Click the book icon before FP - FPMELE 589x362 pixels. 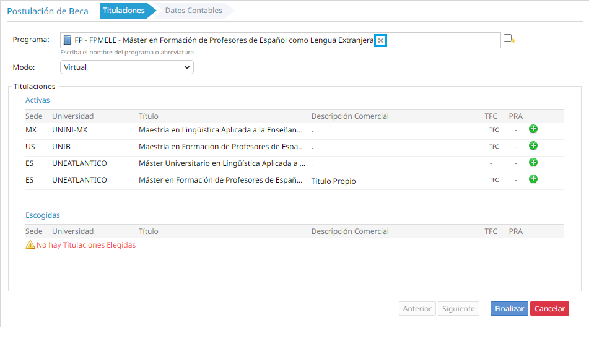[68, 40]
